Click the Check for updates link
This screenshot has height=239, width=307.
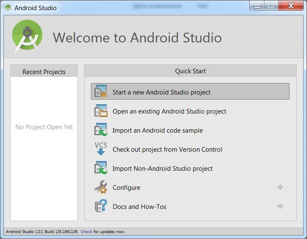point(86,232)
